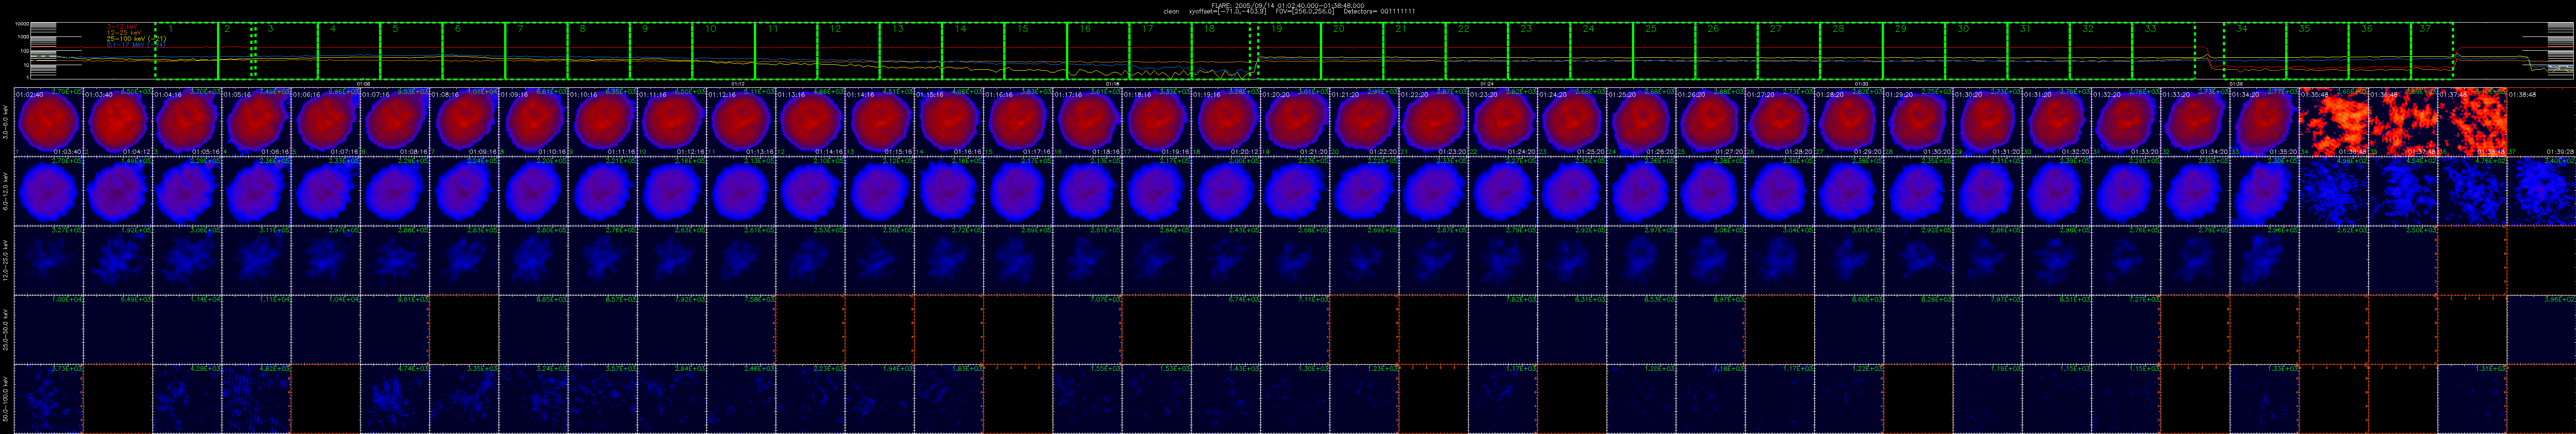Click the 50.0-100.0 keV row label
This screenshot has width=2576, height=434.
coord(7,399)
